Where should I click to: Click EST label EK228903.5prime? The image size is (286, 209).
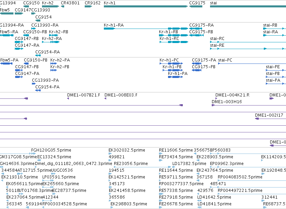(215, 157)
